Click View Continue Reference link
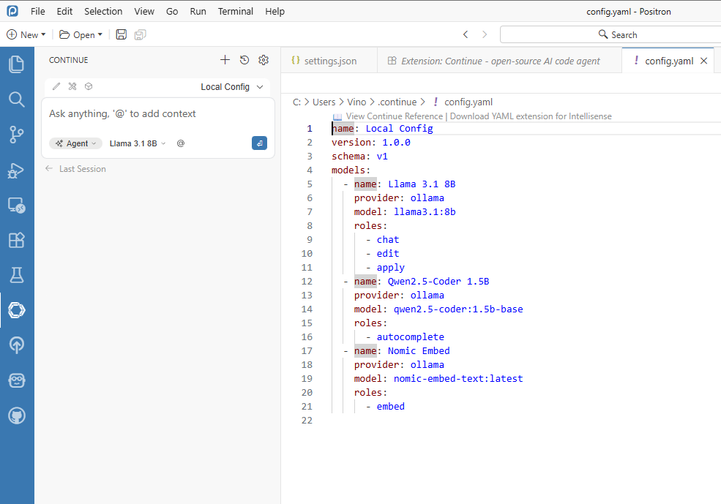This screenshot has width=721, height=504. pyautogui.click(x=394, y=116)
